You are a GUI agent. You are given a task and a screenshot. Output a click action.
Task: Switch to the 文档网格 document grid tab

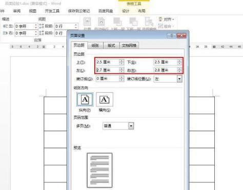tap(129, 46)
